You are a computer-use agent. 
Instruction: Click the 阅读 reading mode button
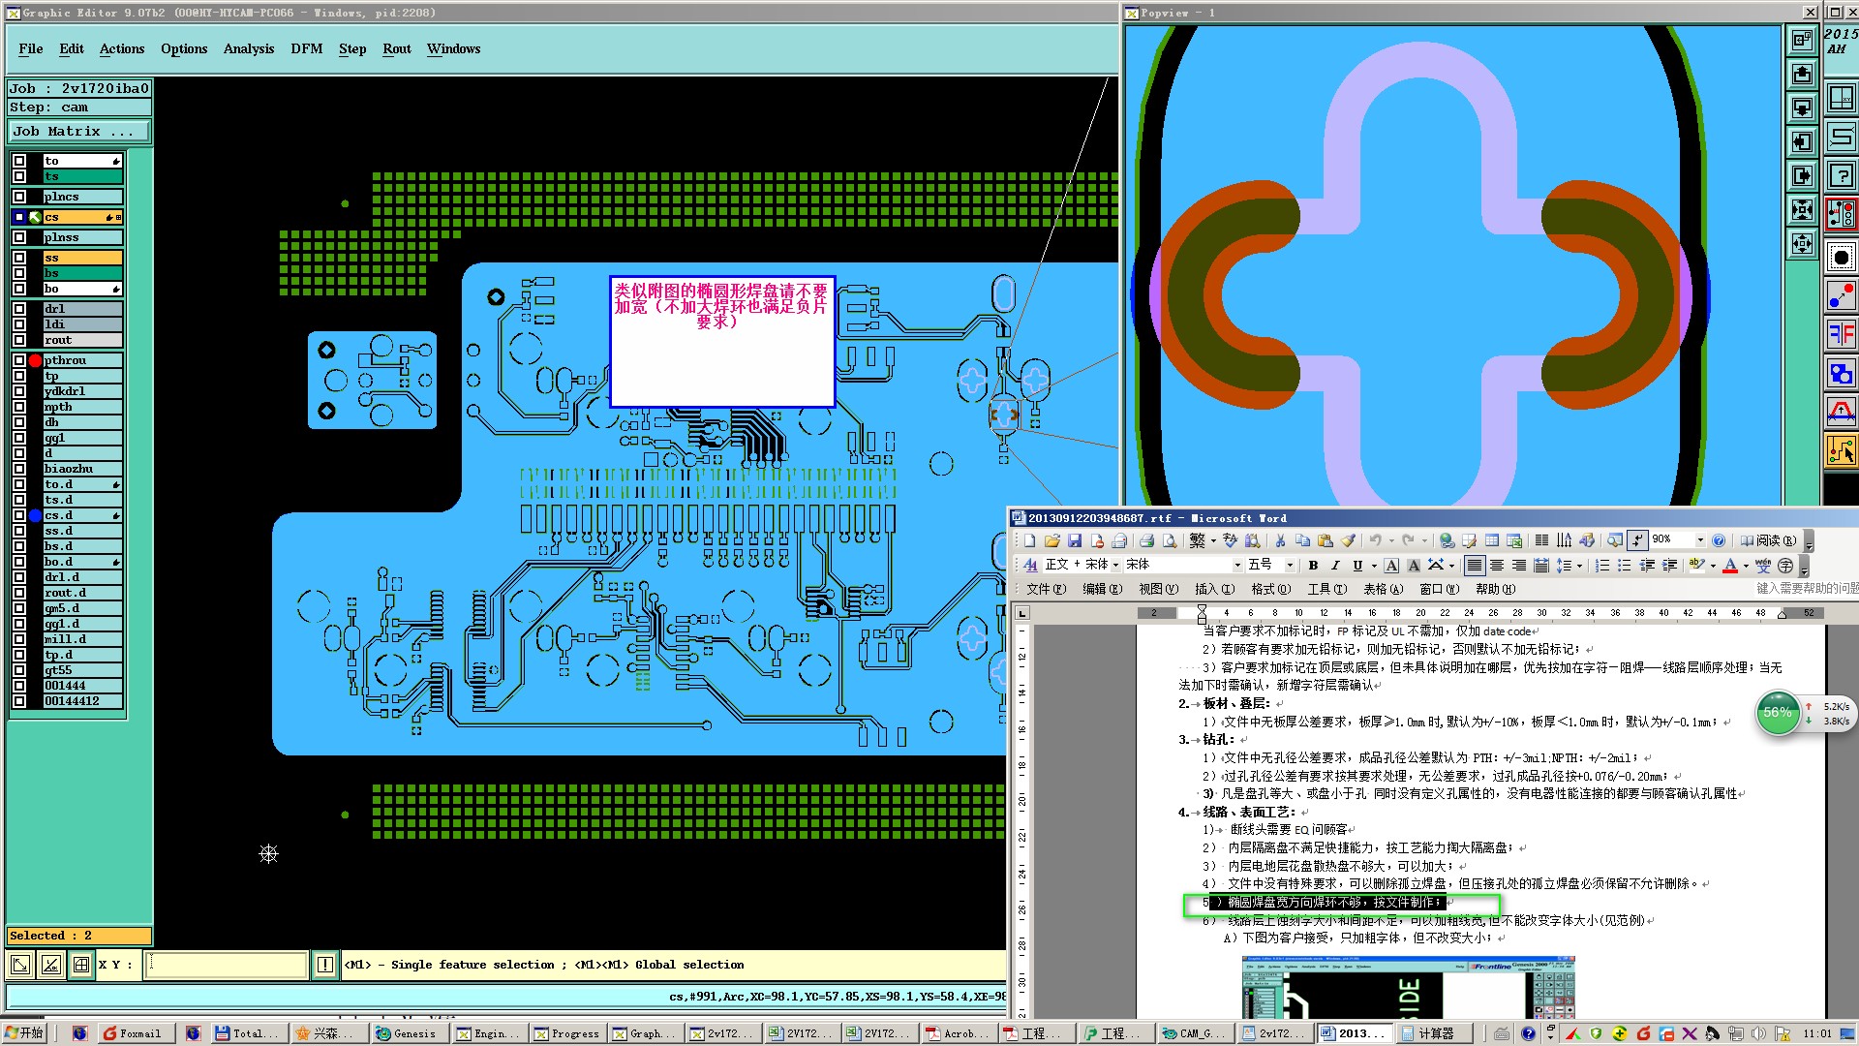coord(1768,540)
